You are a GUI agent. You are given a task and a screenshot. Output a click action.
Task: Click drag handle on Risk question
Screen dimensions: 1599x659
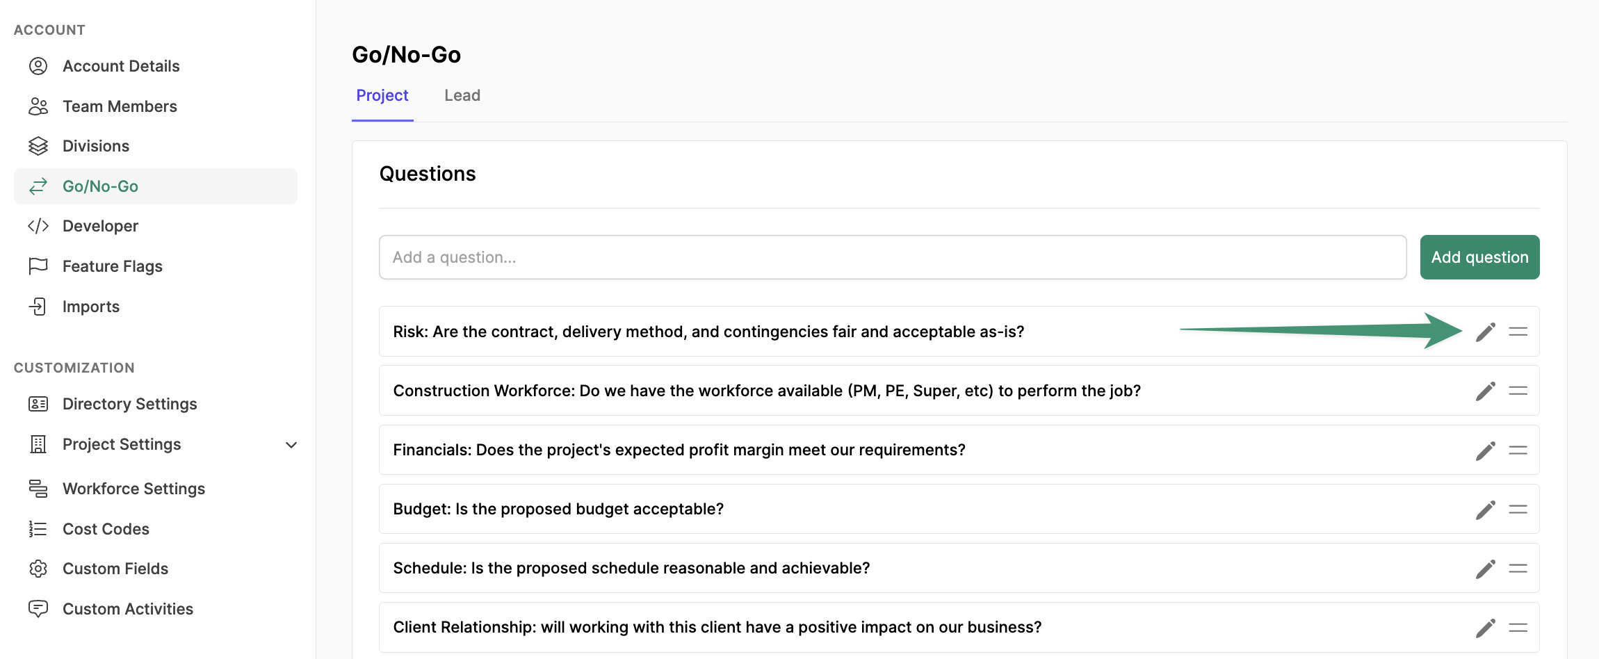(x=1518, y=332)
